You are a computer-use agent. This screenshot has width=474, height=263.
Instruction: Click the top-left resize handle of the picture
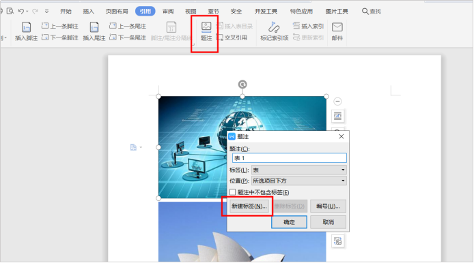click(x=158, y=97)
